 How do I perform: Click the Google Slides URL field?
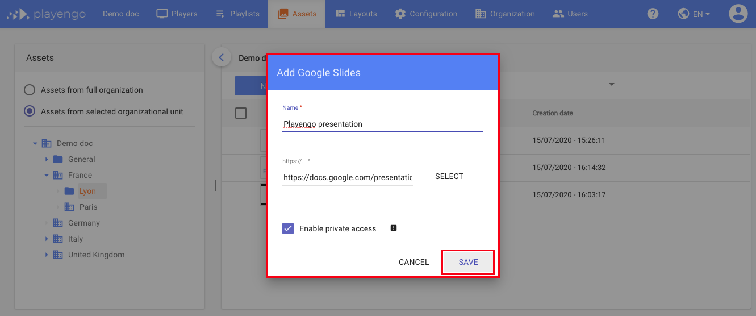click(348, 177)
